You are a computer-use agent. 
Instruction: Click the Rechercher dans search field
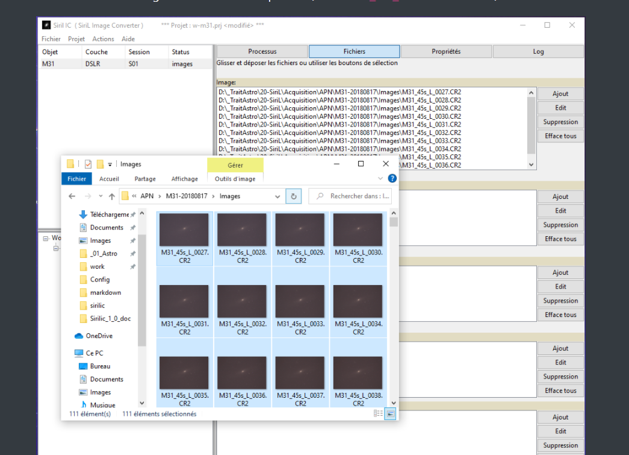[350, 196]
